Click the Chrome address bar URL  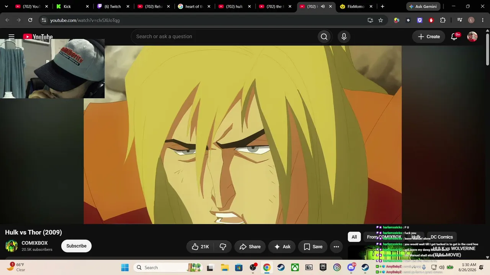[x=85, y=20]
